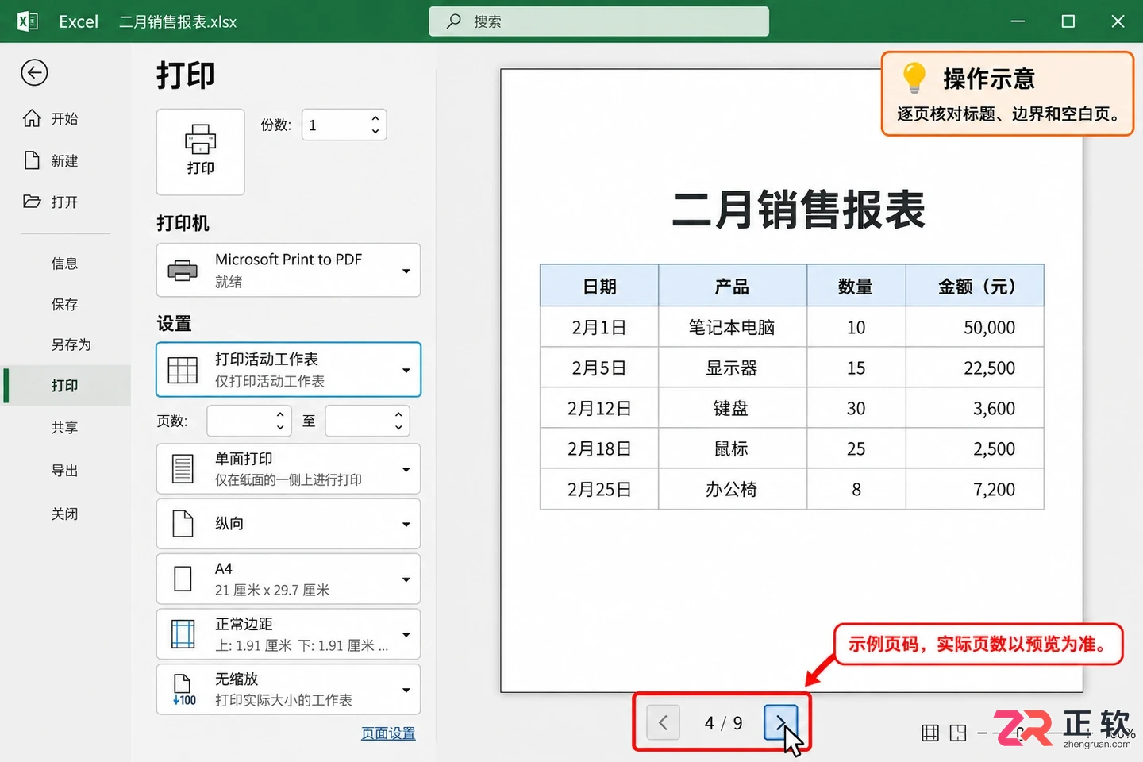Click the 2月18日 date cell
The height and width of the screenshot is (762, 1143).
[x=599, y=448]
